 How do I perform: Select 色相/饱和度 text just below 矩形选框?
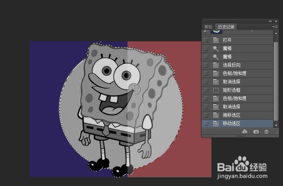234,98
